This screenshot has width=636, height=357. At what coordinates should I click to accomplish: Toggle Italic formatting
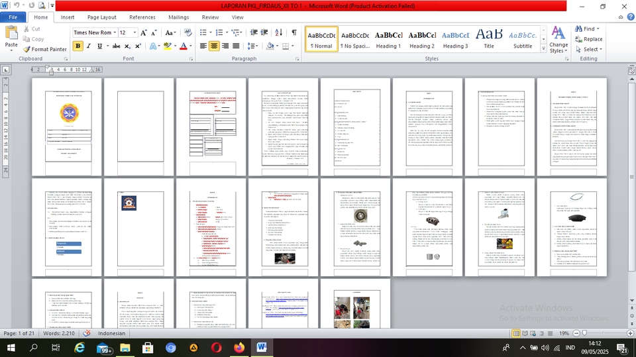(x=88, y=46)
